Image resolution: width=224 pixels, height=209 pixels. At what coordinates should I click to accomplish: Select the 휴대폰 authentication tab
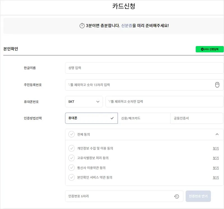91,118
